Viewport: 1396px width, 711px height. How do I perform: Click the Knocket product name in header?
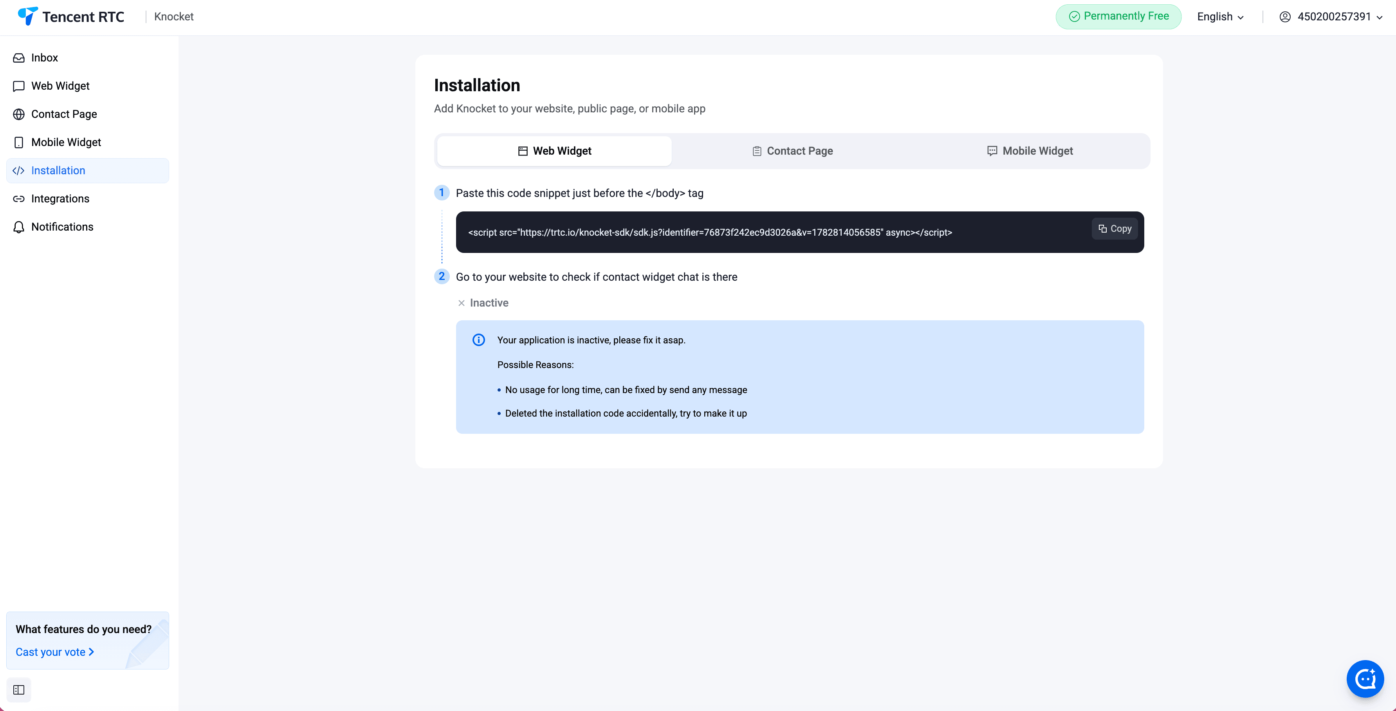pyautogui.click(x=173, y=17)
